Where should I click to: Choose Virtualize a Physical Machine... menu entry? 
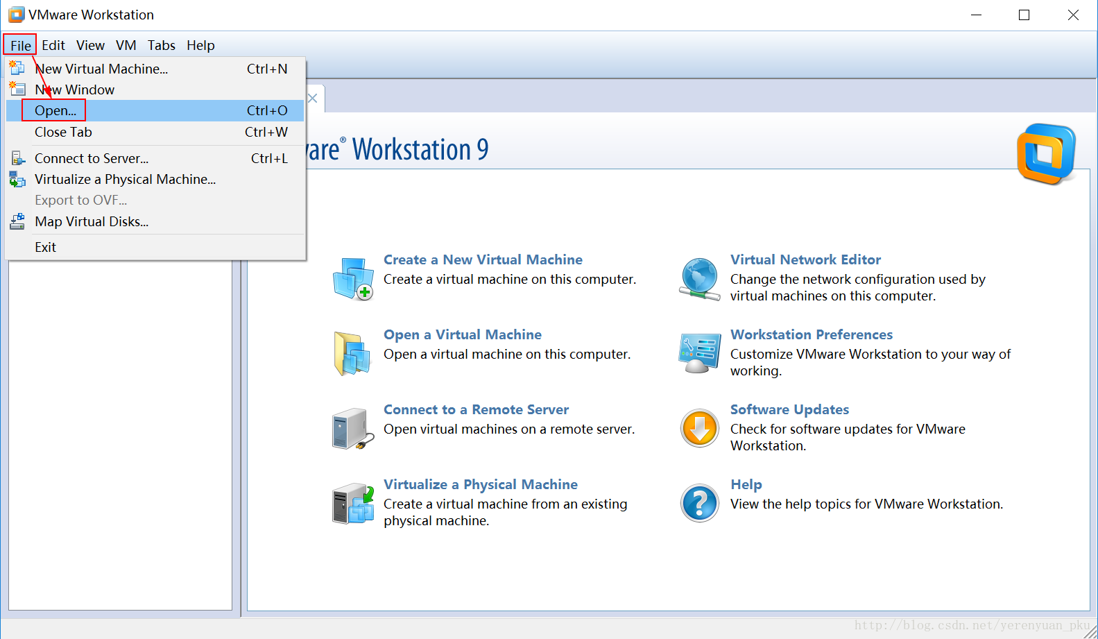click(155, 179)
